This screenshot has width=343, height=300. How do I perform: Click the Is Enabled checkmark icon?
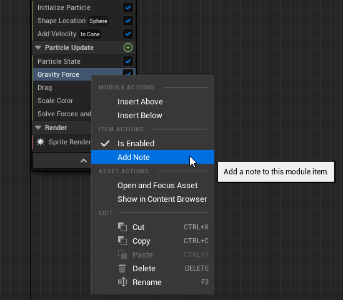click(105, 144)
